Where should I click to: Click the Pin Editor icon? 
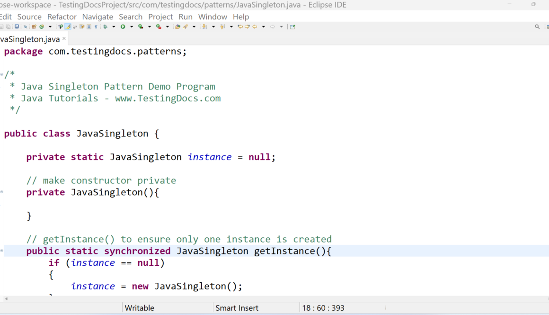[x=292, y=27]
